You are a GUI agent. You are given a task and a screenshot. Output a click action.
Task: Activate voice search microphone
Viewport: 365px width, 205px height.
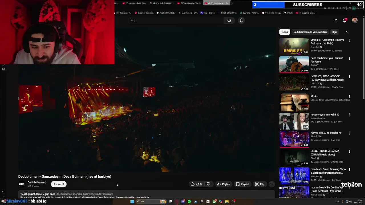(x=241, y=20)
